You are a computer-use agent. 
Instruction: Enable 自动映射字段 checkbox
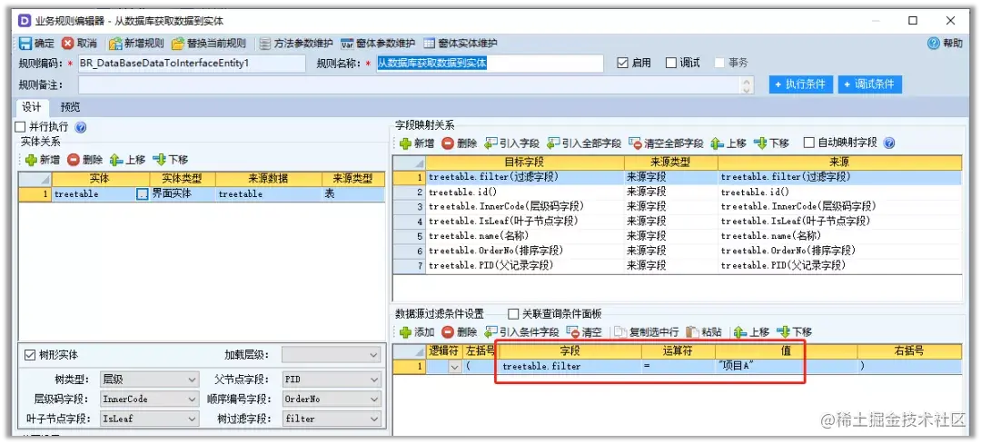pos(809,143)
